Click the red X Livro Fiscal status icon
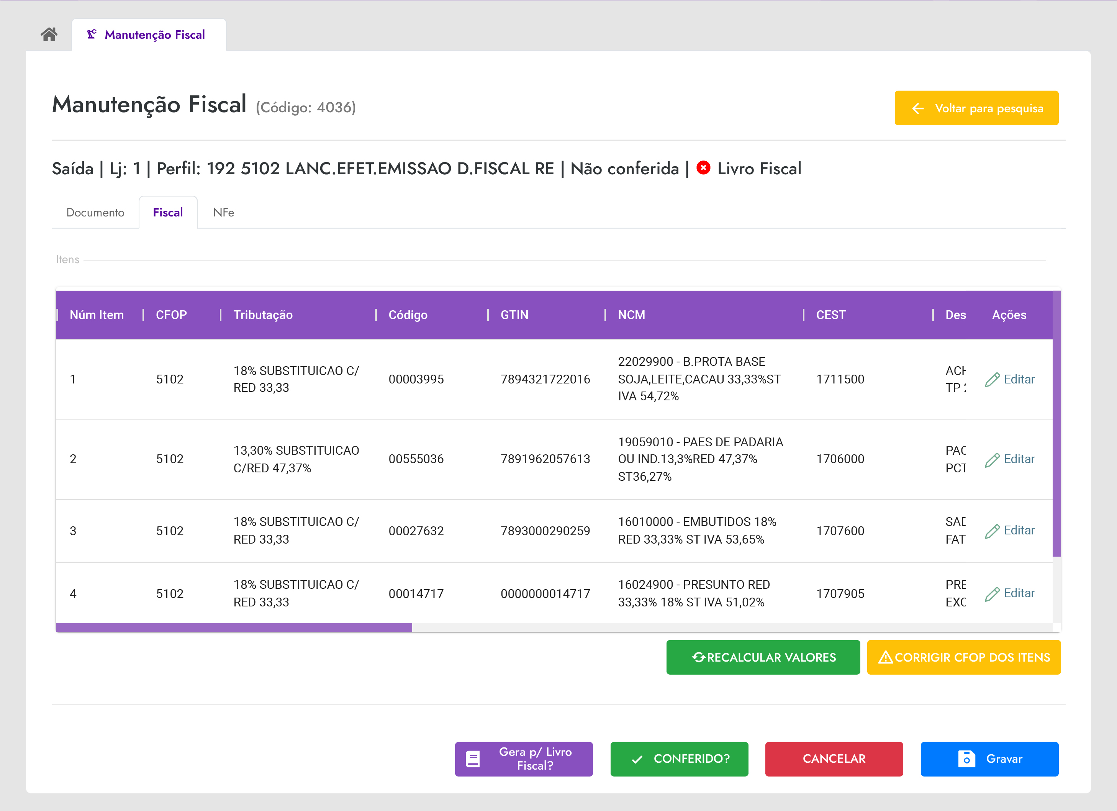1117x811 pixels. pos(703,168)
